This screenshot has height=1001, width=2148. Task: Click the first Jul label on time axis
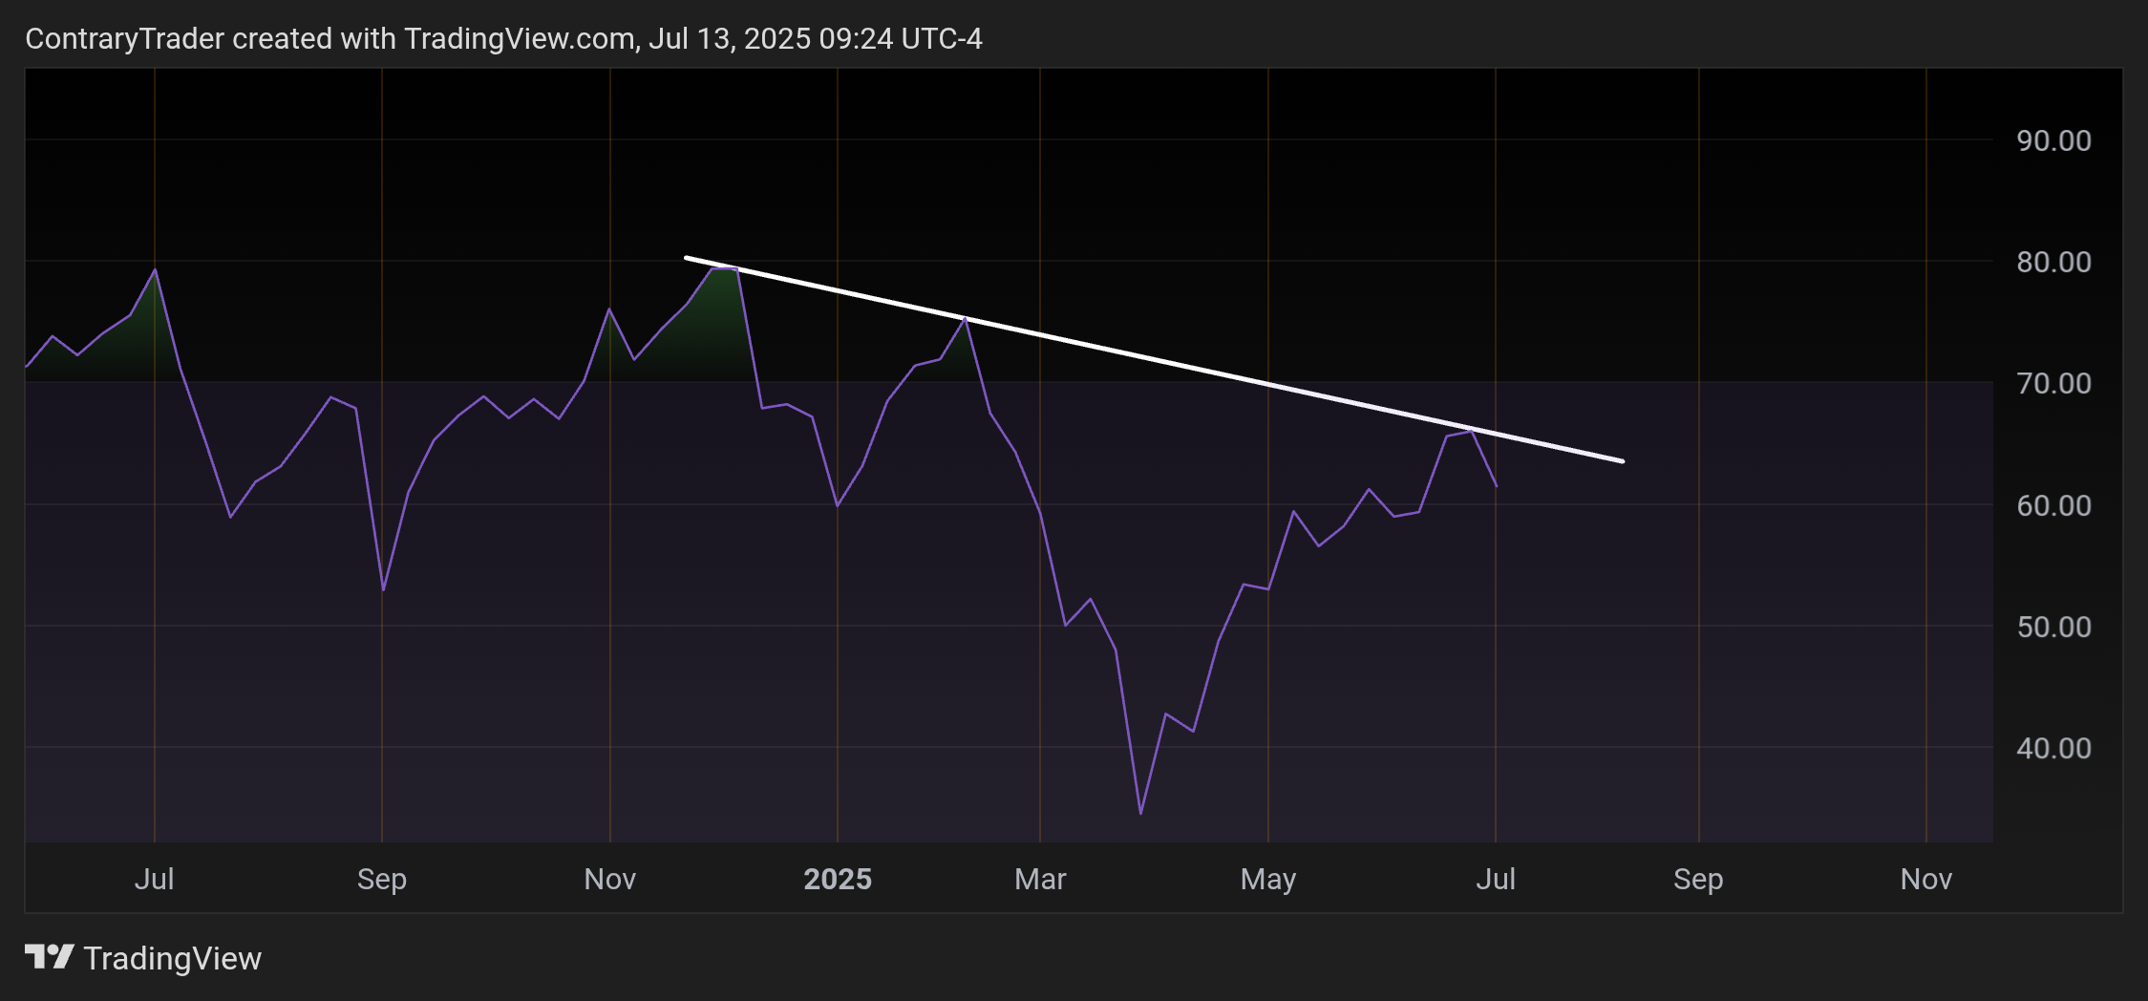[155, 879]
